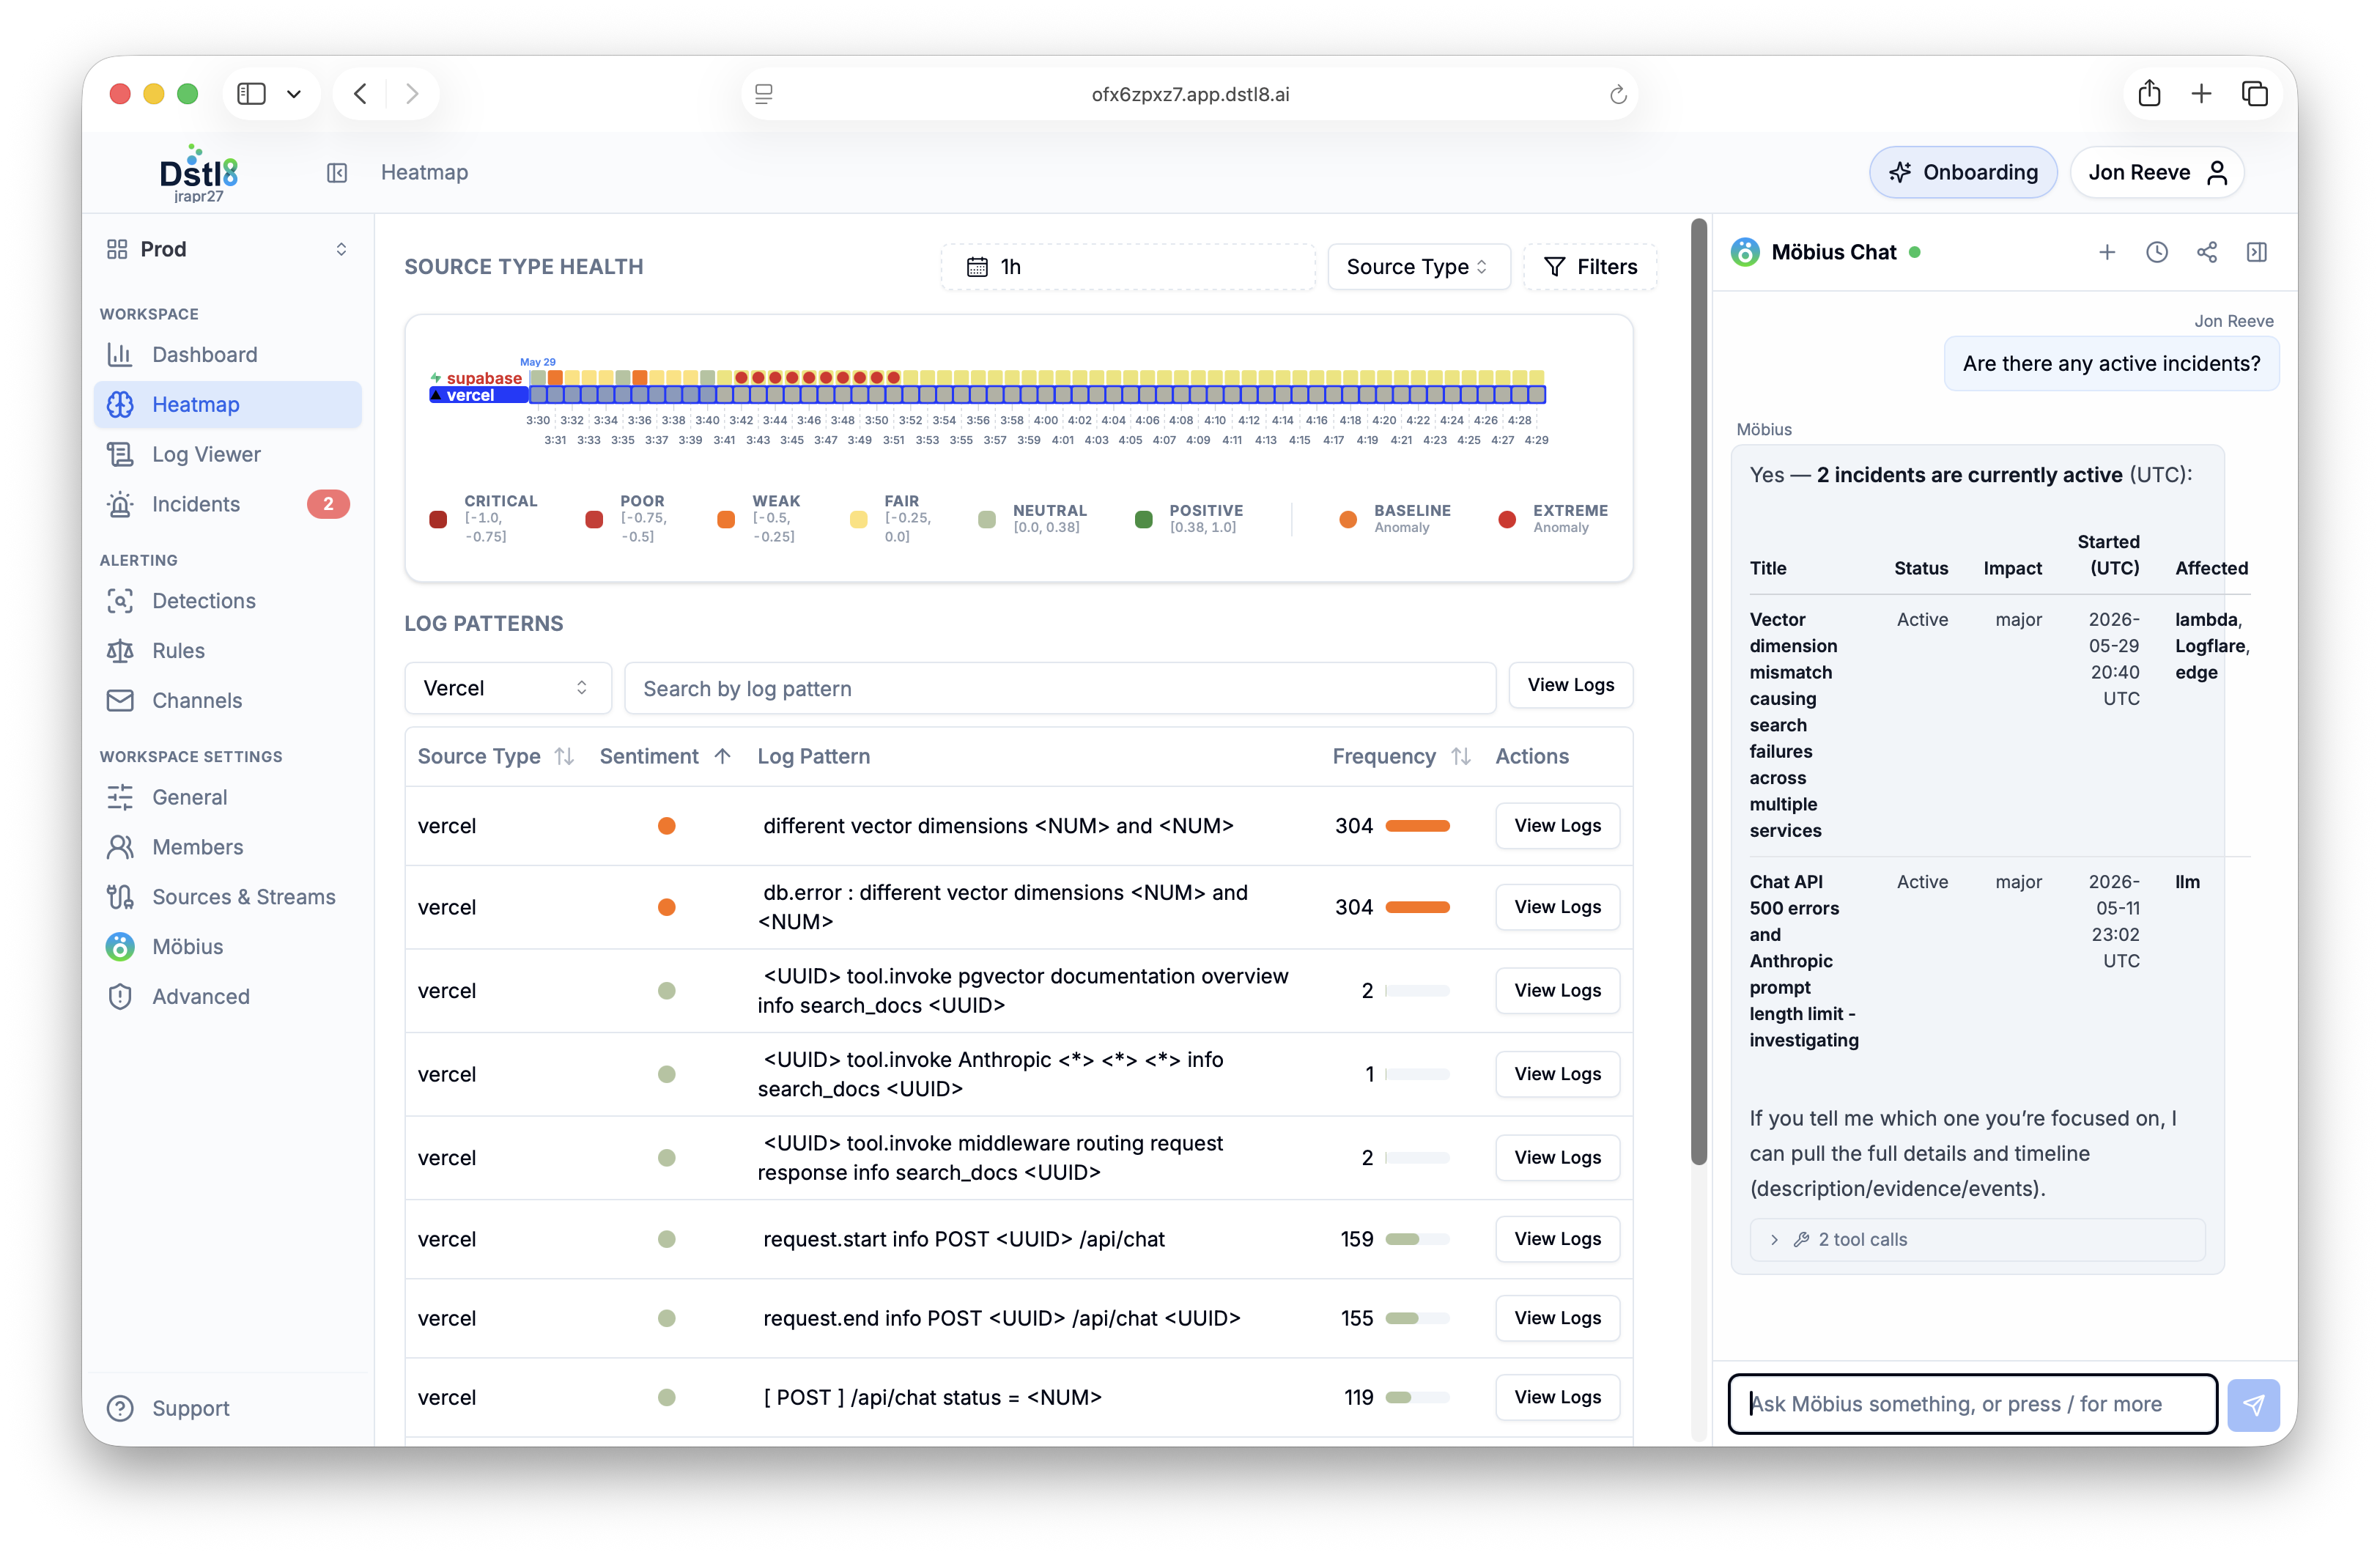Click the frequency bar for request.end row
The width and height of the screenshot is (2380, 1555).
tap(1417, 1319)
